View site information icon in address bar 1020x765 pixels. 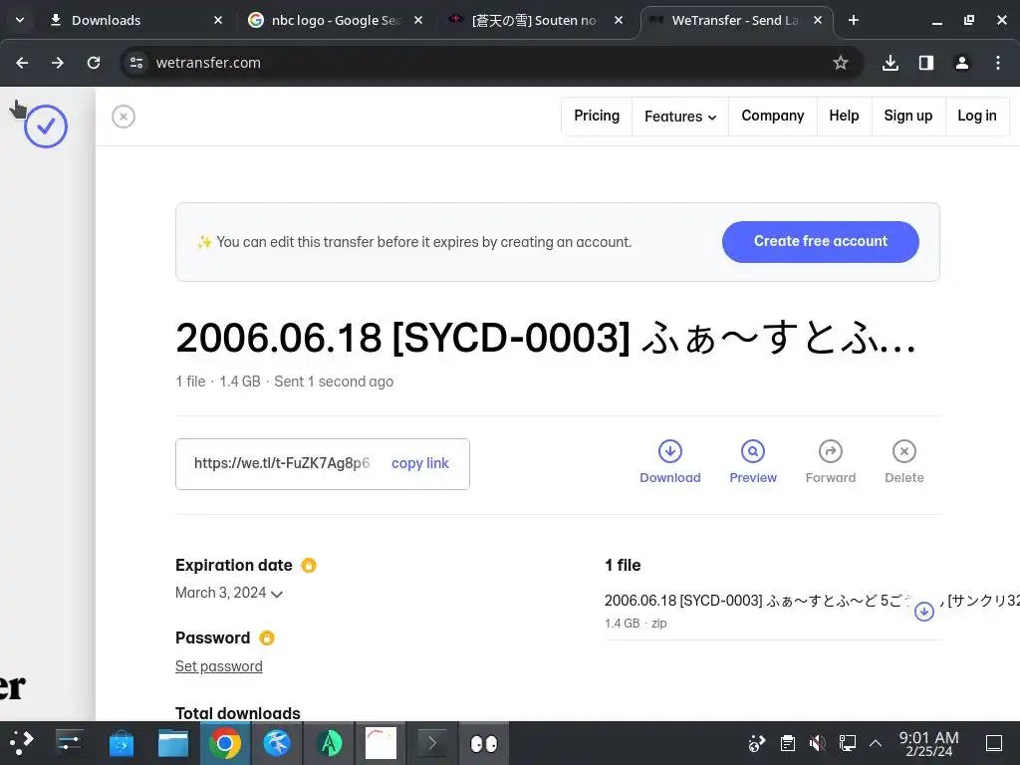coord(136,63)
